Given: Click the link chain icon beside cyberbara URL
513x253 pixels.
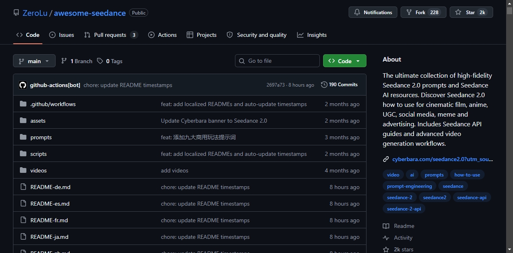Looking at the screenshot, I should pyautogui.click(x=386, y=159).
